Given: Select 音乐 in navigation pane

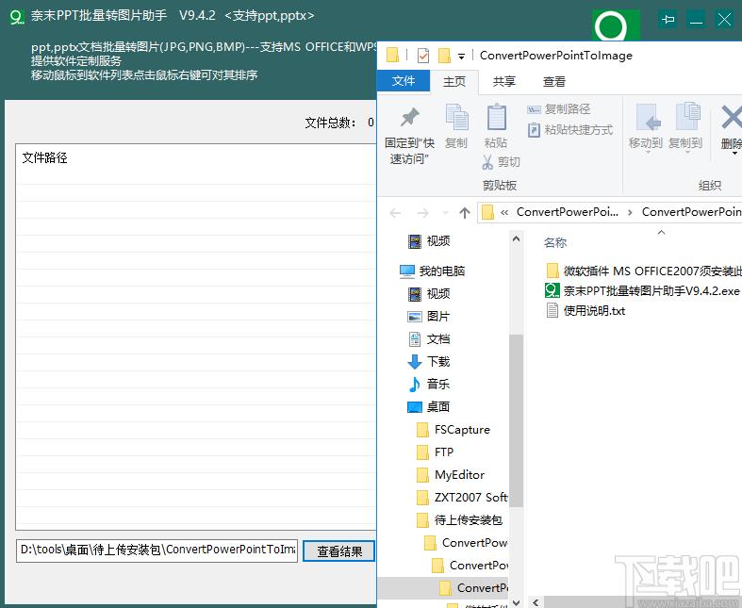Looking at the screenshot, I should pyautogui.click(x=429, y=385).
